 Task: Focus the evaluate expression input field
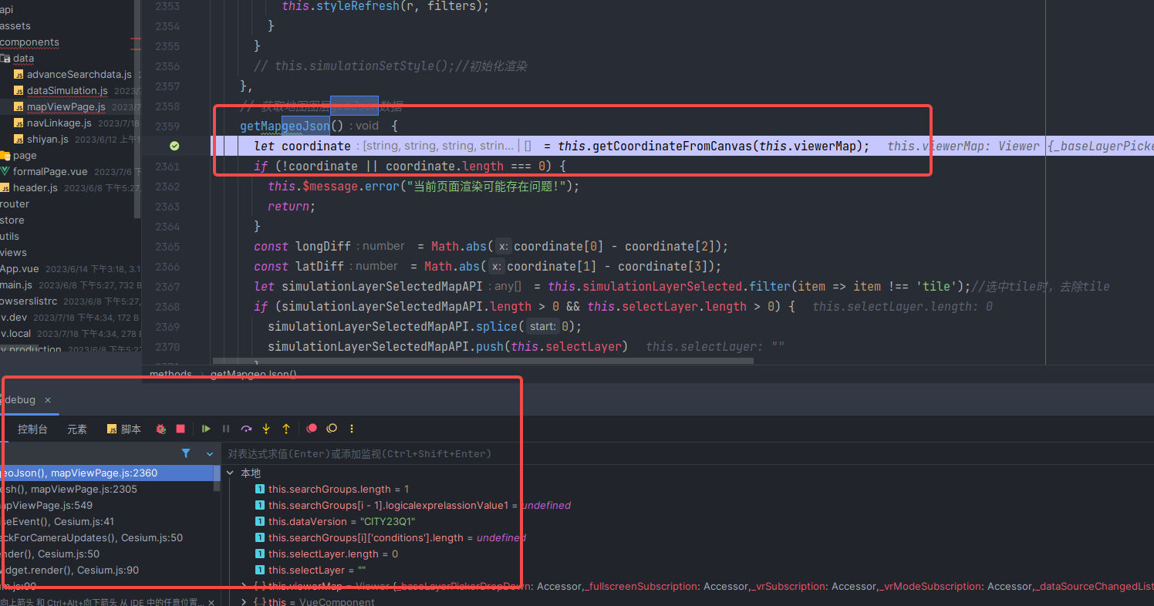pyautogui.click(x=687, y=454)
